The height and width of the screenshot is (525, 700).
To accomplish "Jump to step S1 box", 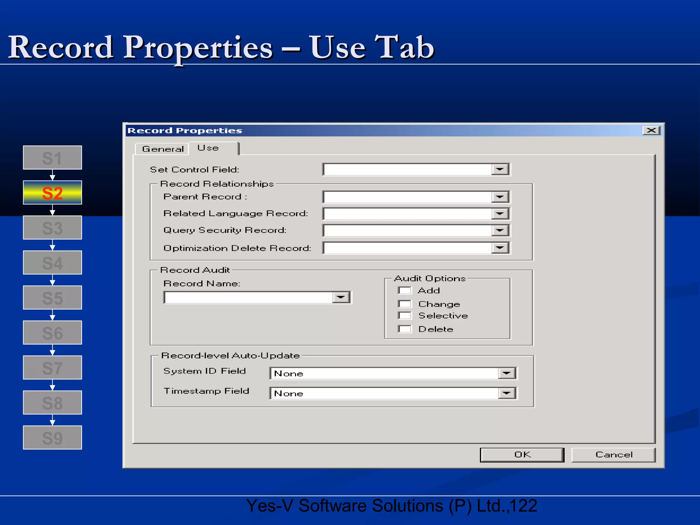I will pos(52,158).
